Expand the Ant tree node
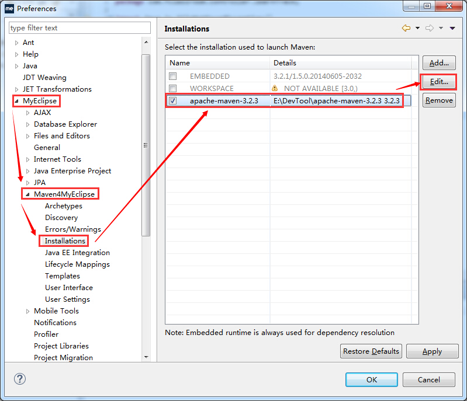467x401 pixels. (17, 43)
